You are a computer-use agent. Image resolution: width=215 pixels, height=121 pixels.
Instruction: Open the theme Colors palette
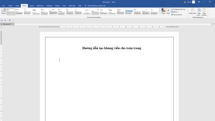(x=163, y=11)
